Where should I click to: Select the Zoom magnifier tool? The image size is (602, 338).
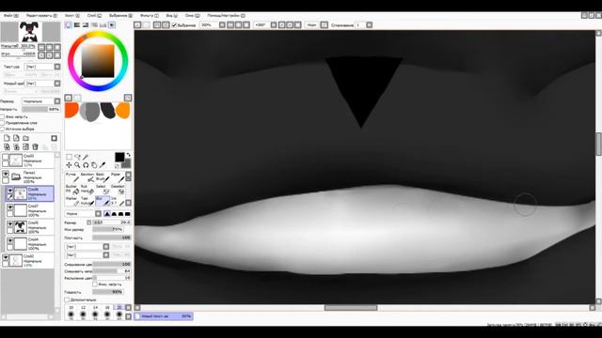pos(77,165)
